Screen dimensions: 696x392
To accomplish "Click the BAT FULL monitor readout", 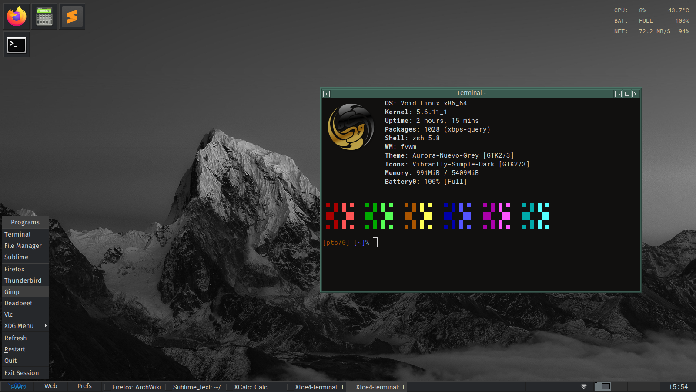I will point(652,21).
